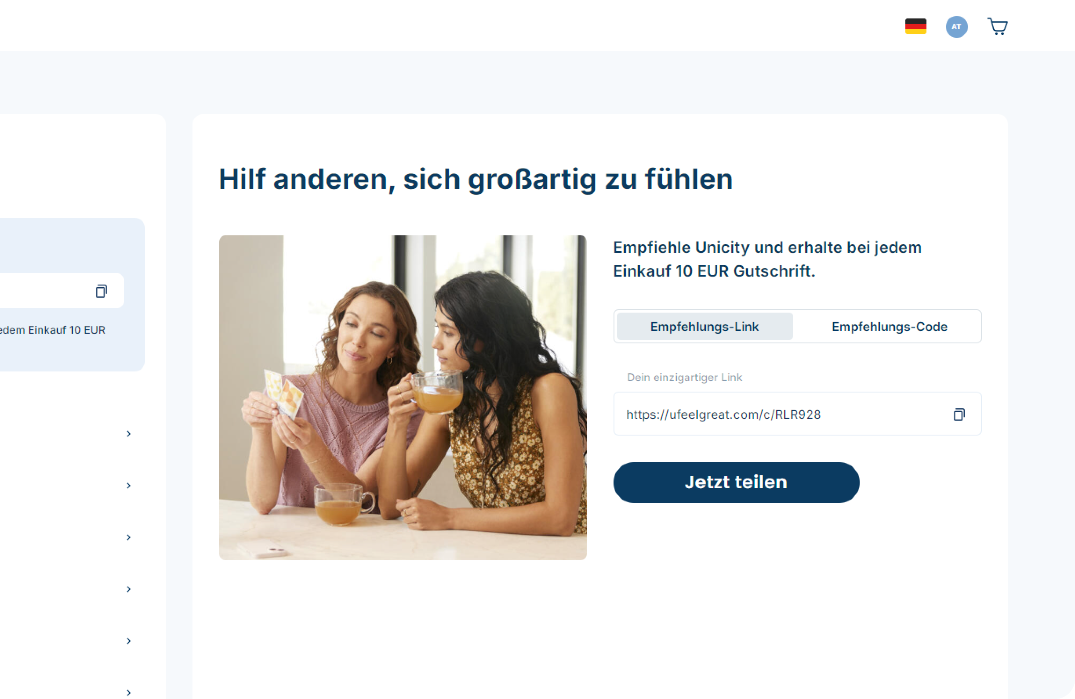The width and height of the screenshot is (1075, 699).
Task: Expand the third sidebar chevron item
Action: pyautogui.click(x=129, y=537)
